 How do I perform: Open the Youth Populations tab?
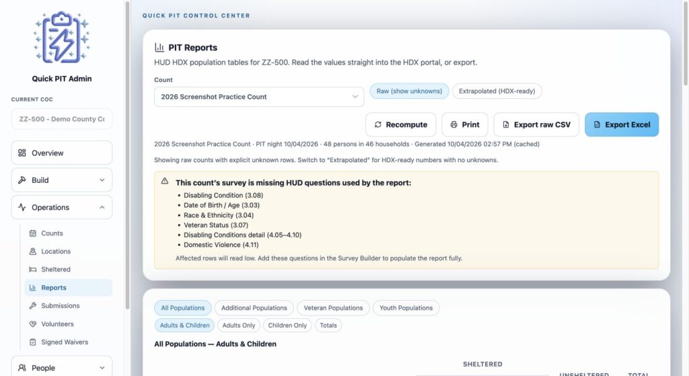click(406, 308)
